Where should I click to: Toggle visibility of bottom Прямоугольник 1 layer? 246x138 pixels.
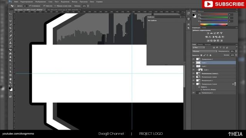(x=193, y=93)
